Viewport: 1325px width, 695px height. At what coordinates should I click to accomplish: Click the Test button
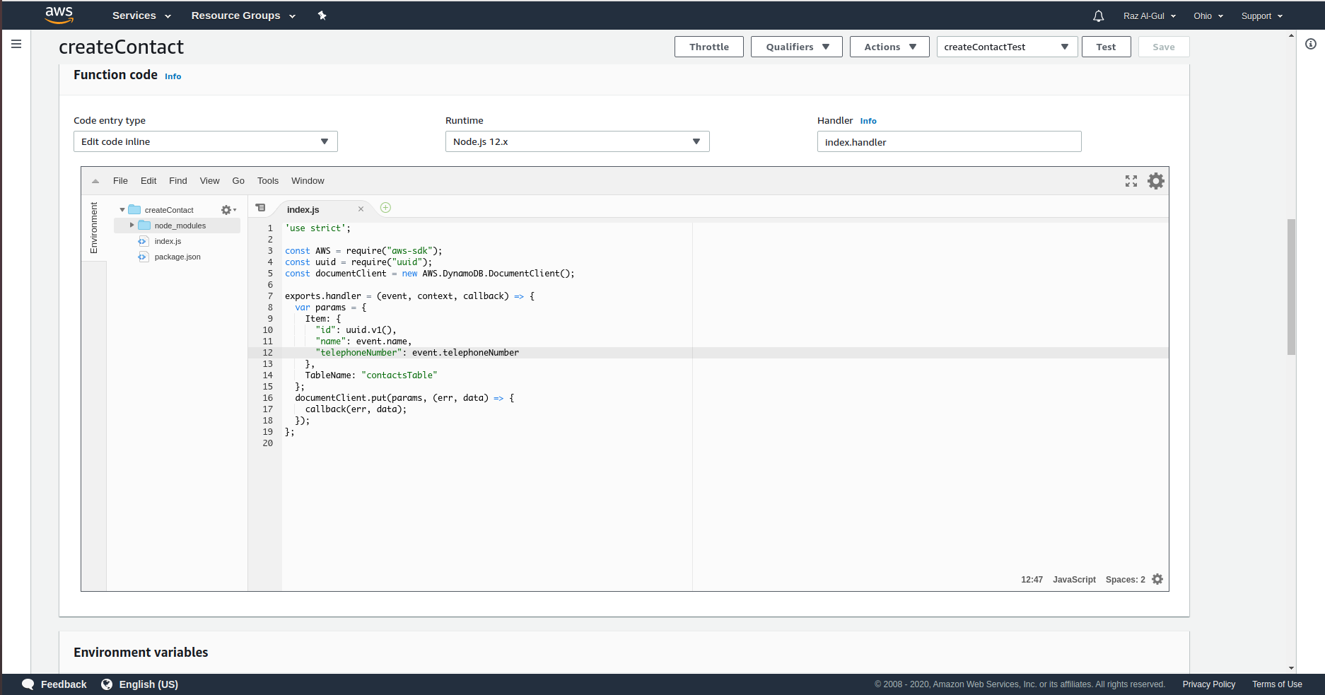[x=1106, y=47]
